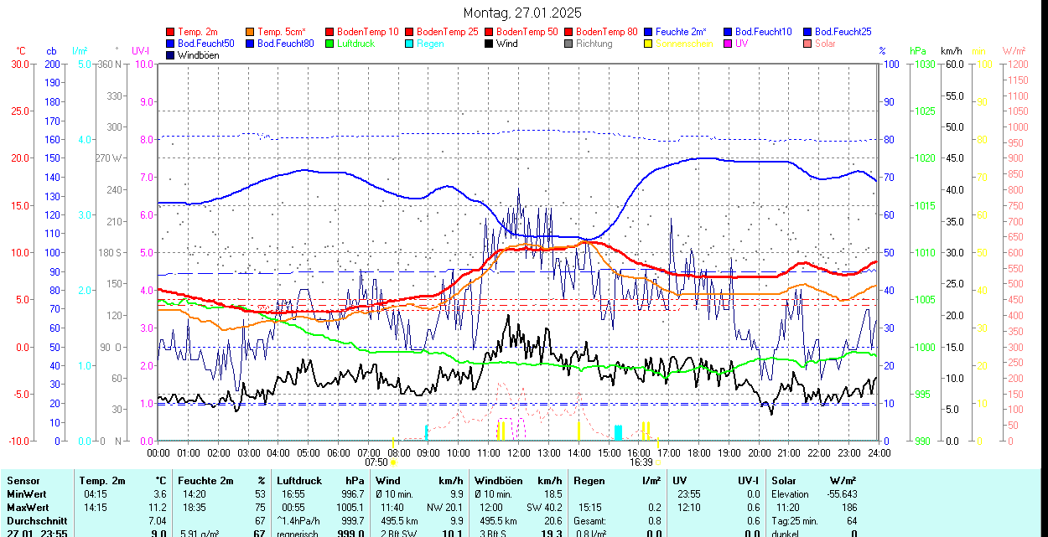The height and width of the screenshot is (537, 1048).
Task: Click the red Temp. 2m legend swatch
Action: tap(171, 32)
